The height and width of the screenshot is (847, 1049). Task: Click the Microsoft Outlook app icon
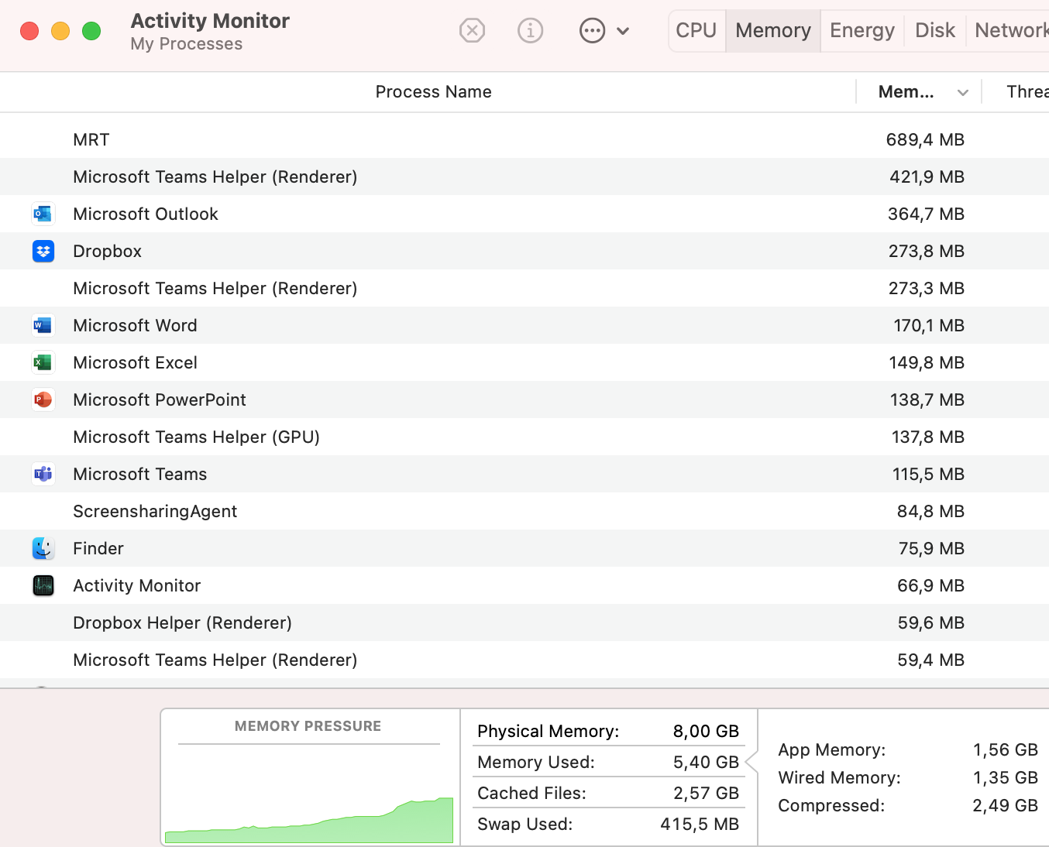tap(43, 214)
